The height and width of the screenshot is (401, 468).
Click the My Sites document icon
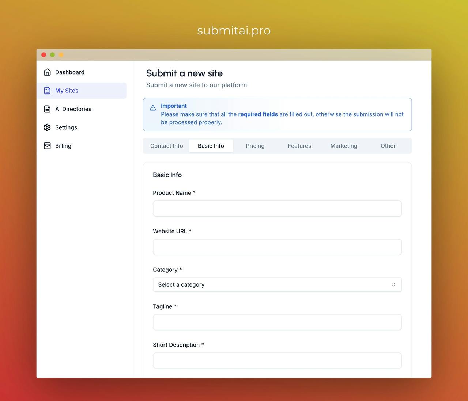pos(47,91)
